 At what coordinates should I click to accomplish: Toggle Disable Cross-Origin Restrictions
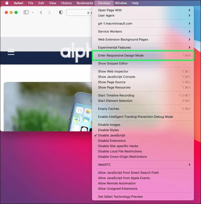pos(143,157)
